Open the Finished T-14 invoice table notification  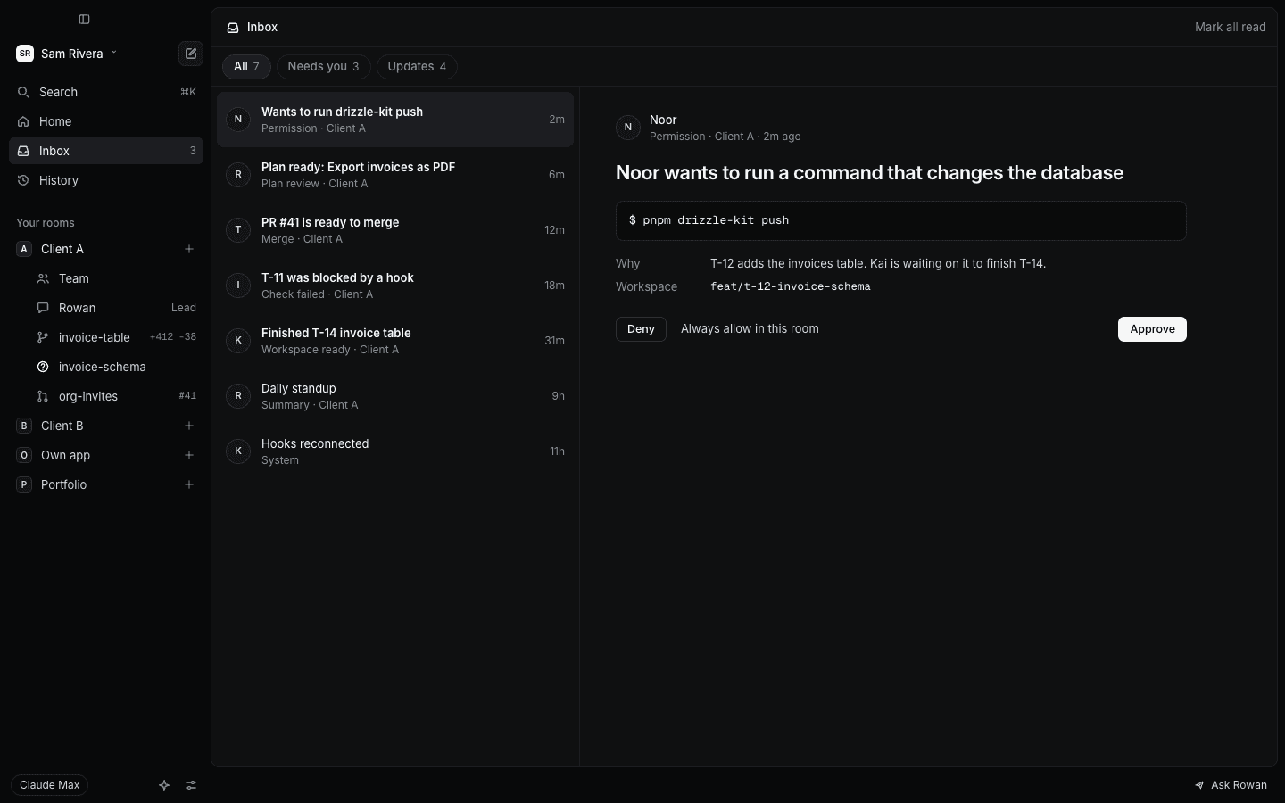click(x=395, y=341)
